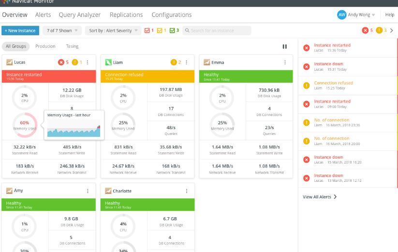Image resolution: width=398 pixels, height=252 pixels.
Task: Click the Amy instance database icon
Action: coord(9,191)
